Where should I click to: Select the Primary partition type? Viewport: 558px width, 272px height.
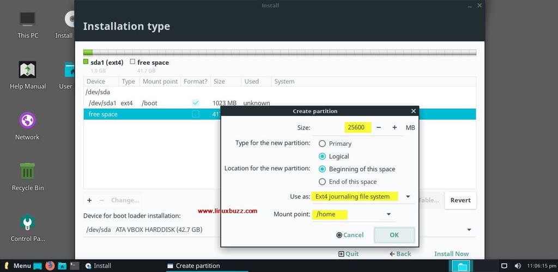(x=322, y=144)
